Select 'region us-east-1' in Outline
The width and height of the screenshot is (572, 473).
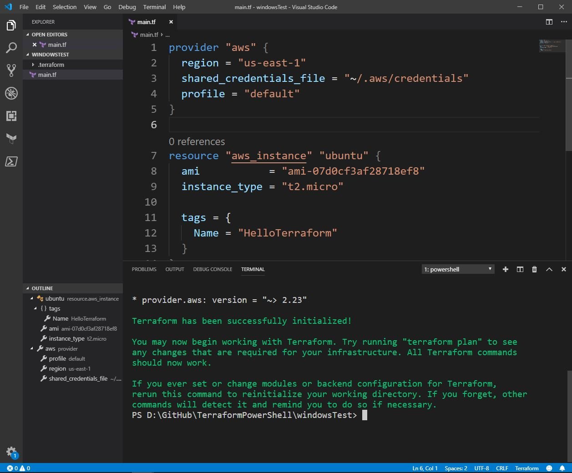pyautogui.click(x=73, y=369)
